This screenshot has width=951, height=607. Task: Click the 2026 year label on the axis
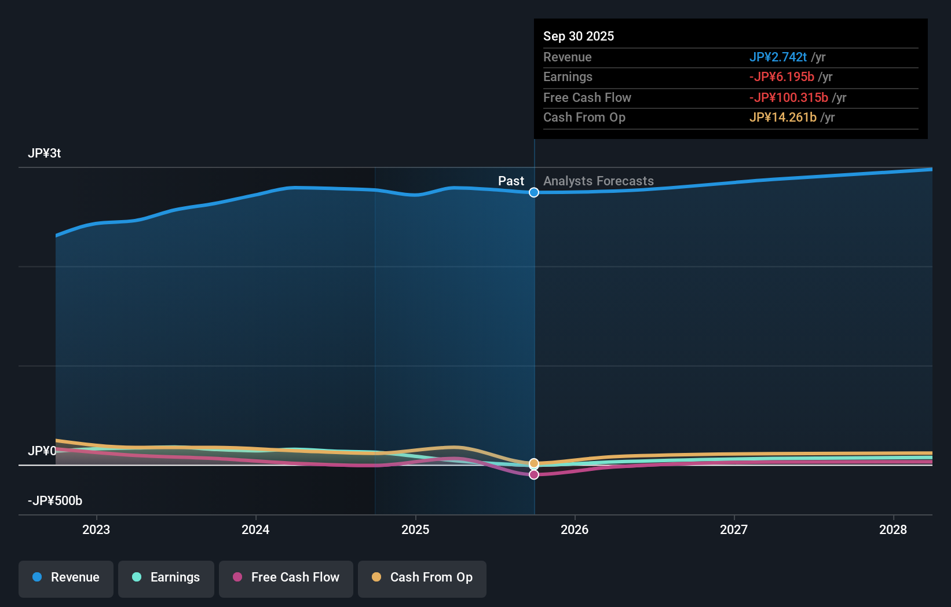(x=575, y=529)
